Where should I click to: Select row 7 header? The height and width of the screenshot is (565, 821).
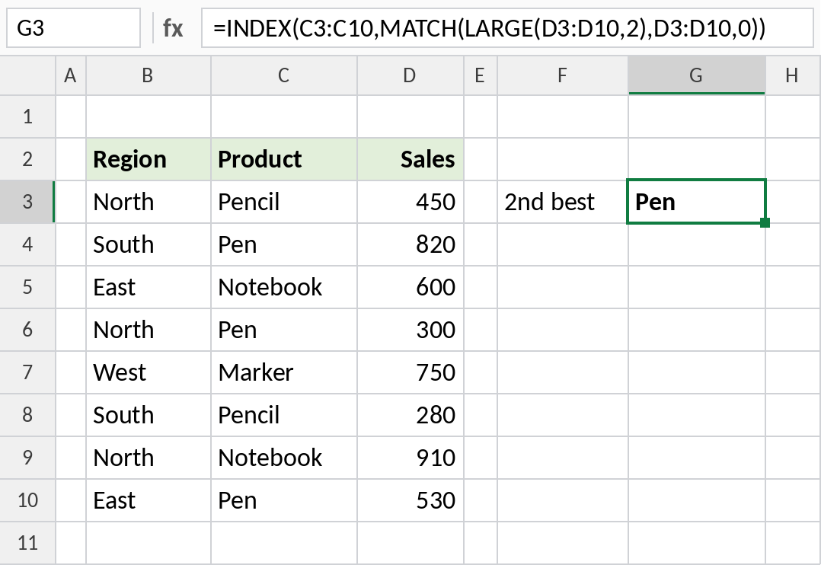click(x=27, y=372)
